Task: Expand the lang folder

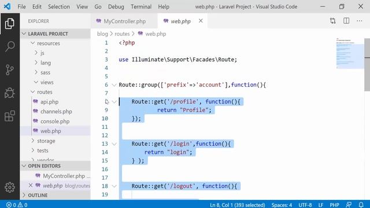Action: (x=36, y=62)
